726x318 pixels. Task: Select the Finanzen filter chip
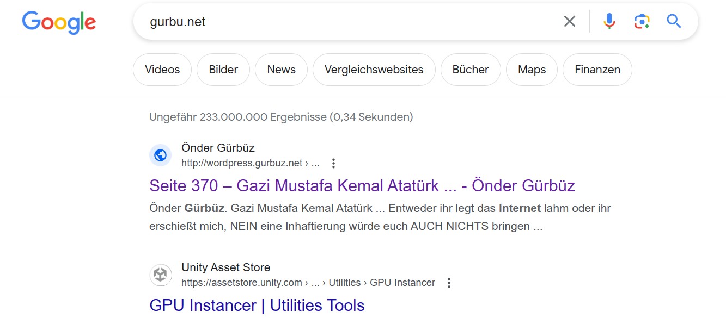[597, 70]
